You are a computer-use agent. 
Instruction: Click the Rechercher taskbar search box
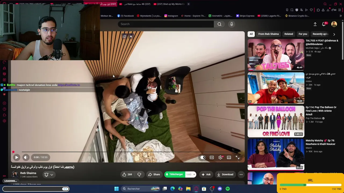141,189
